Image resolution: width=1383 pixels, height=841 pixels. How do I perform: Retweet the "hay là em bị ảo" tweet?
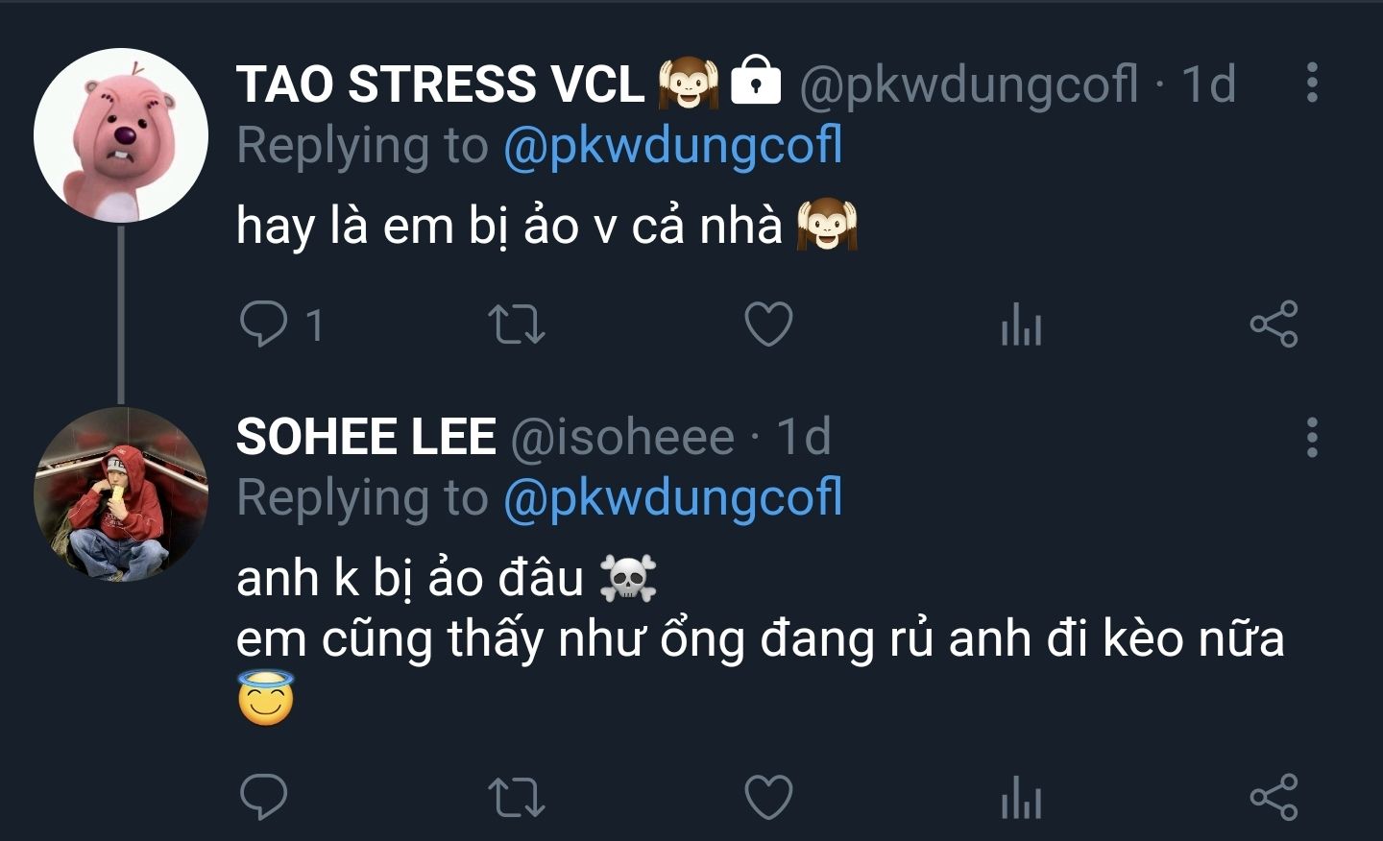click(x=516, y=324)
